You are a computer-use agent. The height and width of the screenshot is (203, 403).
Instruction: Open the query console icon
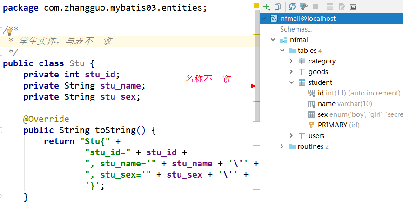[x=353, y=7]
